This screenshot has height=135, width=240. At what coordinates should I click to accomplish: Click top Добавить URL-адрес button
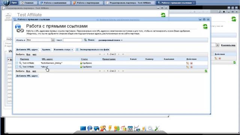pos(27,49)
